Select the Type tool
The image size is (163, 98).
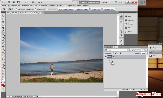[3, 62]
